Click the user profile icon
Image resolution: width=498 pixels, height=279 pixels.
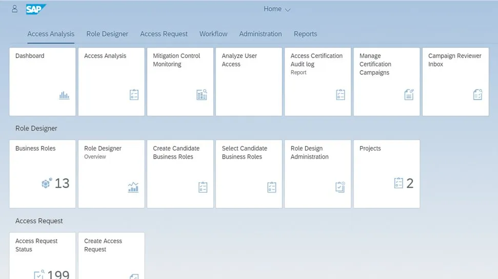[x=14, y=9]
